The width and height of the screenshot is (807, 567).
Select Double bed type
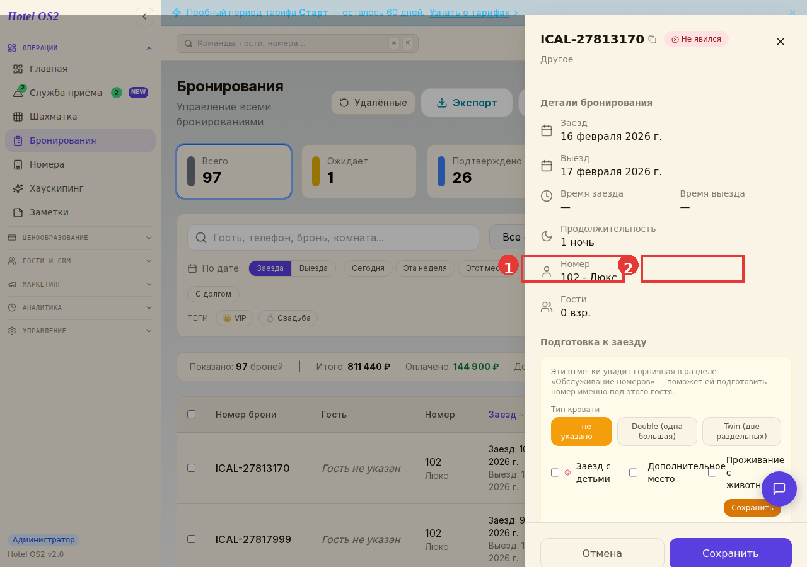point(657,432)
